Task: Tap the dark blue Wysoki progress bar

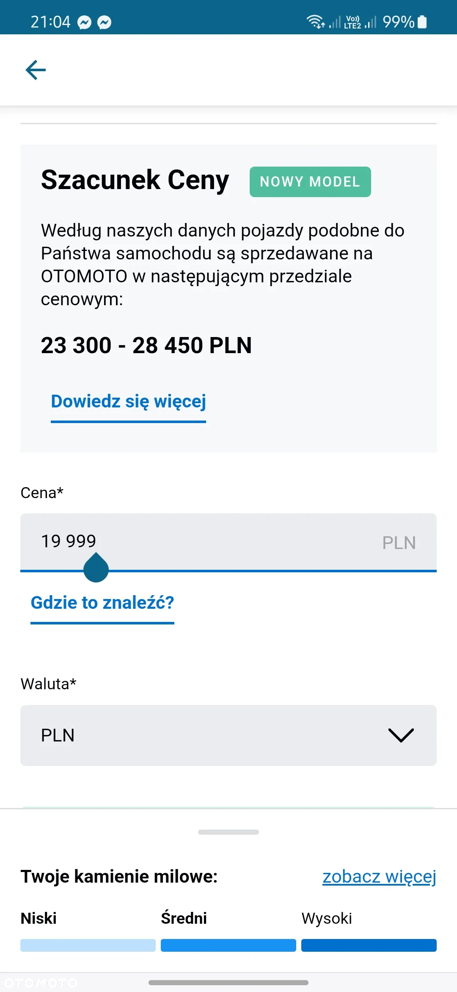Action: [369, 945]
